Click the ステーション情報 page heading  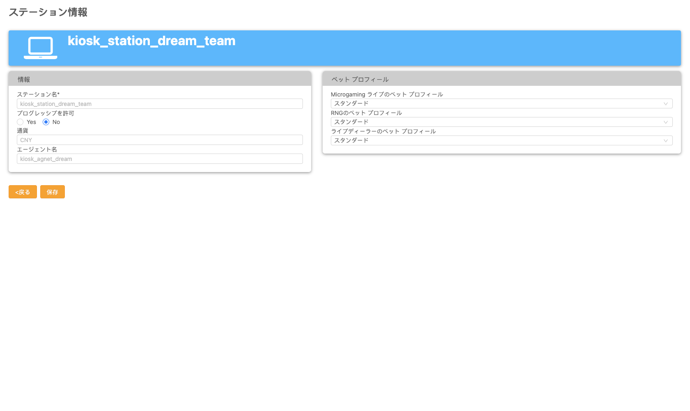[48, 12]
